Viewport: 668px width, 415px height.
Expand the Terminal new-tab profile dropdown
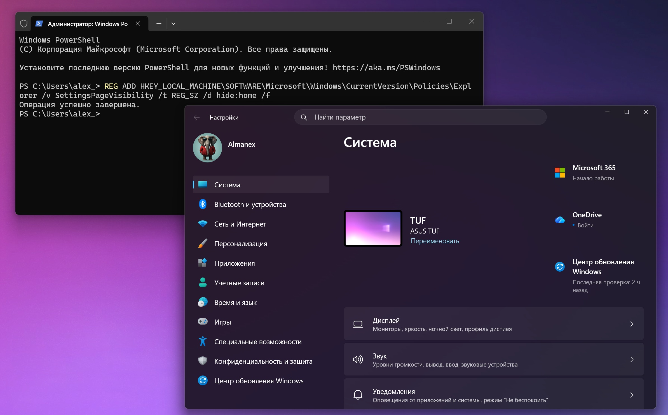[173, 24]
